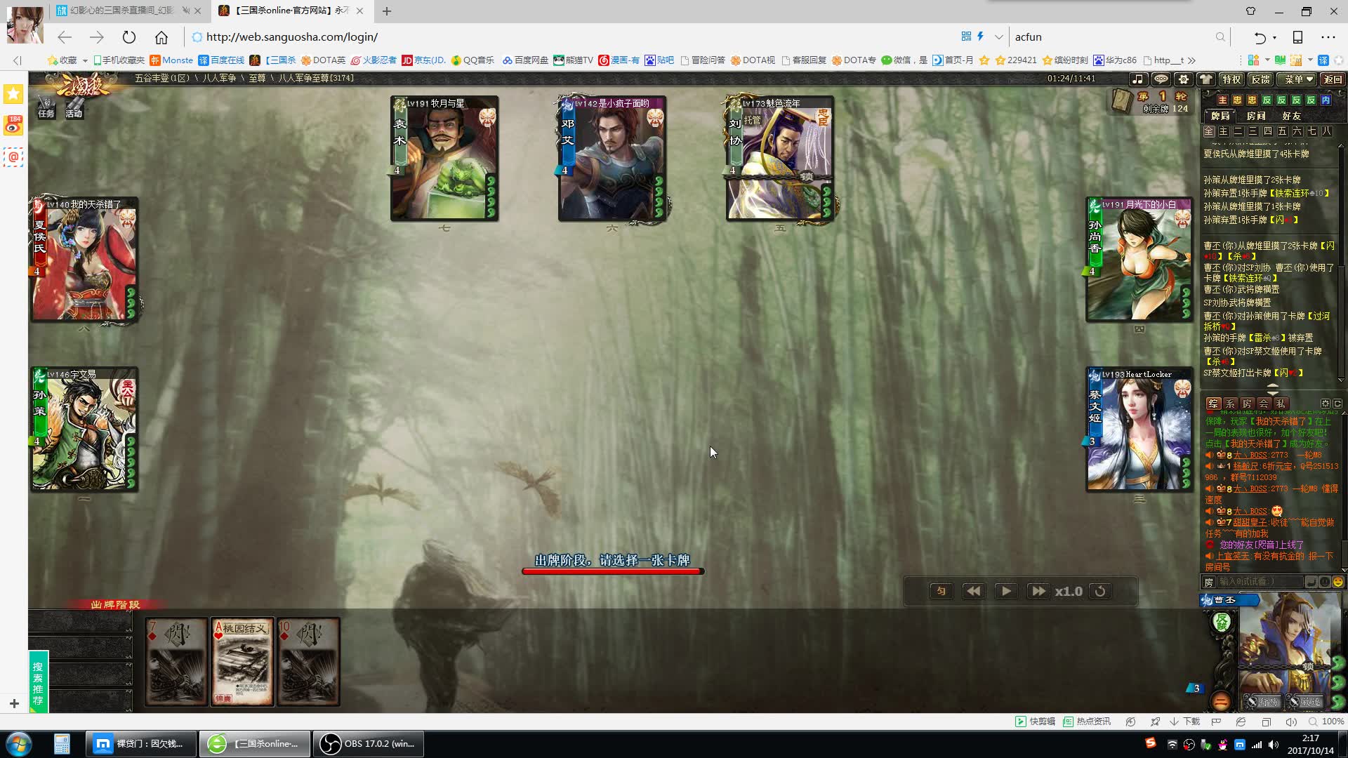Click the 孙策 general card

click(x=84, y=430)
